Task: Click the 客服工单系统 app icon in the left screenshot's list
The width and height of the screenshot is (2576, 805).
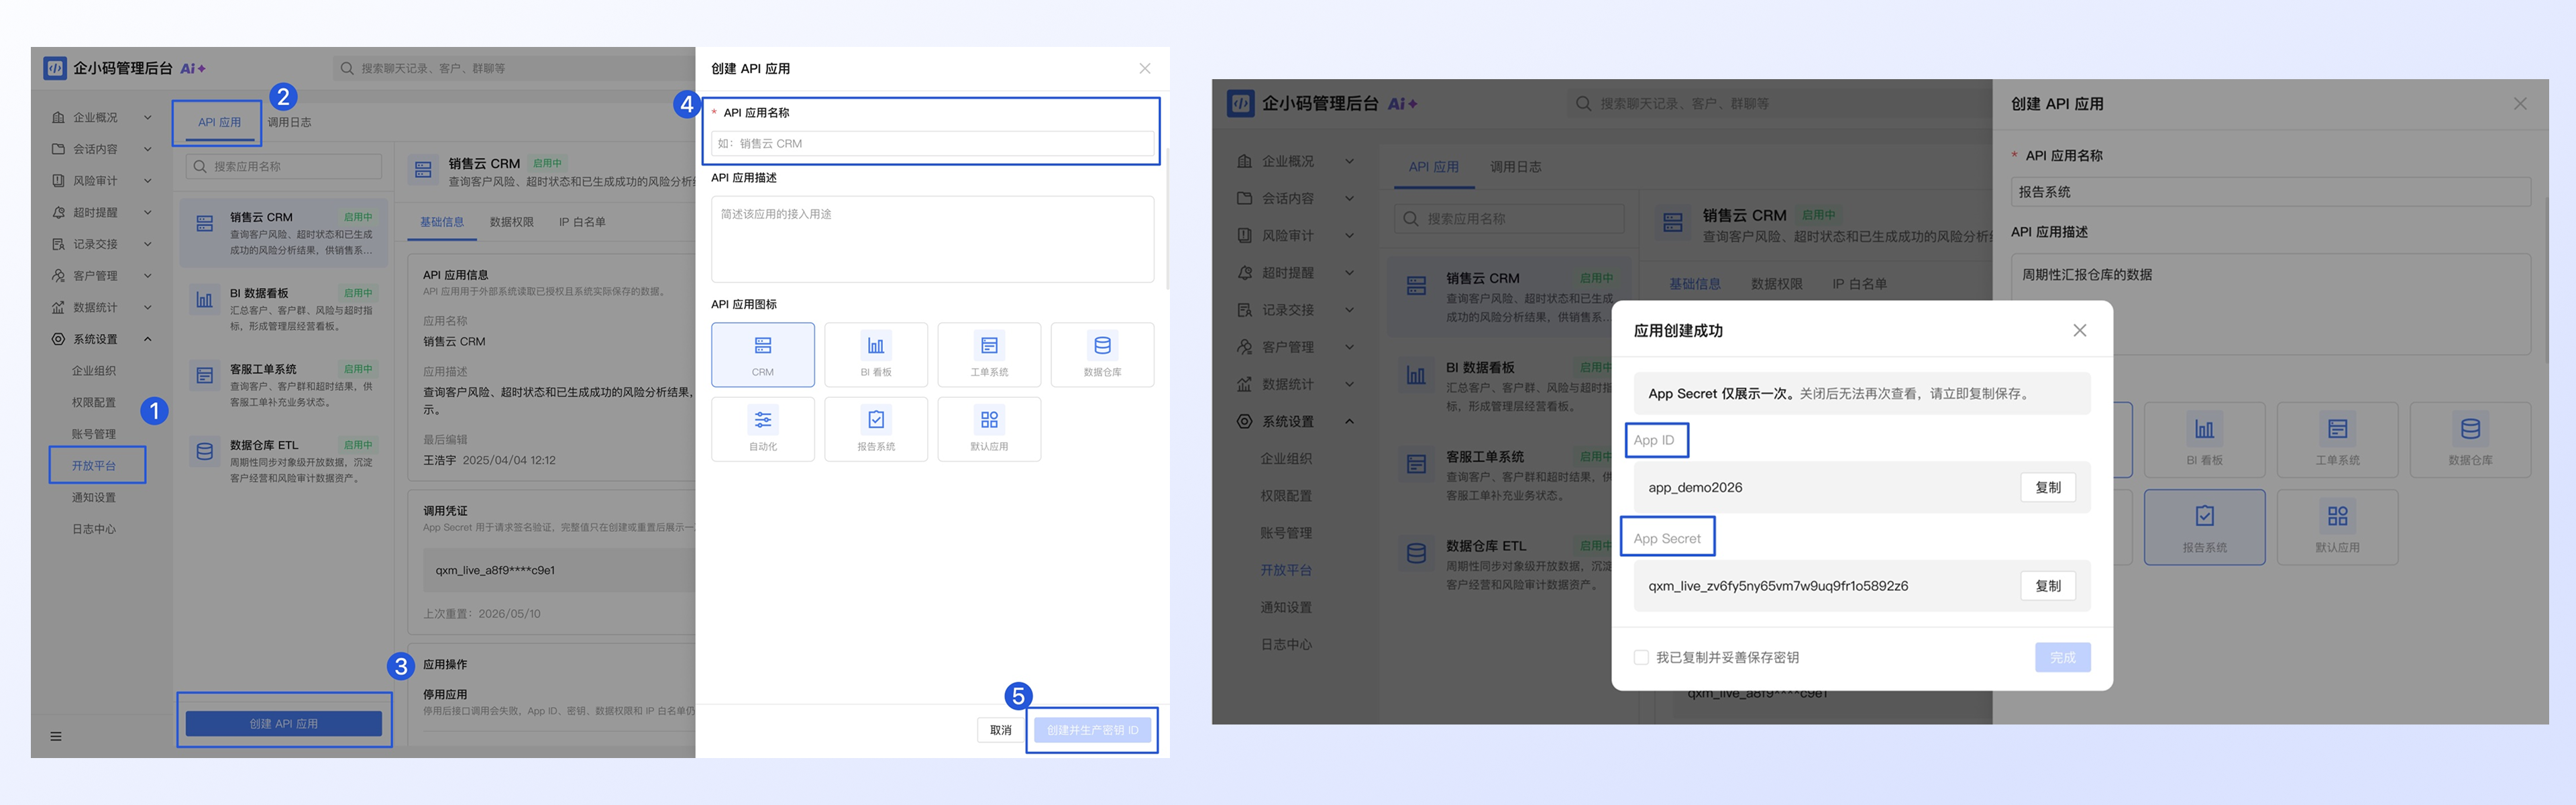Action: pos(205,376)
